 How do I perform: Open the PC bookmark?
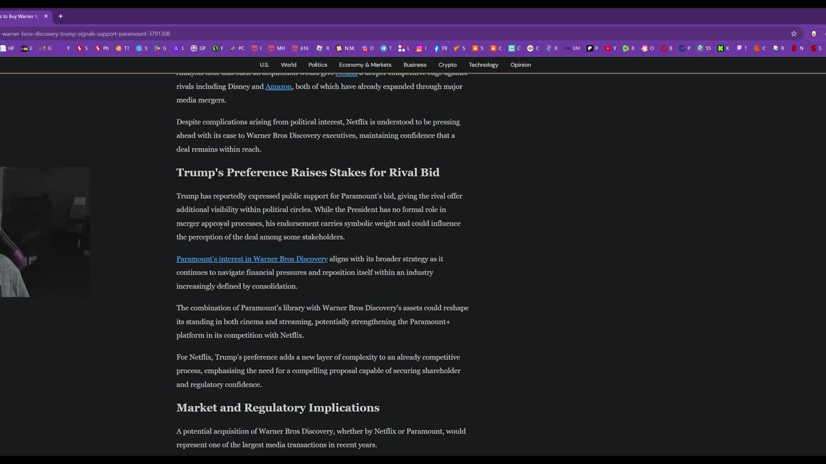click(x=237, y=48)
